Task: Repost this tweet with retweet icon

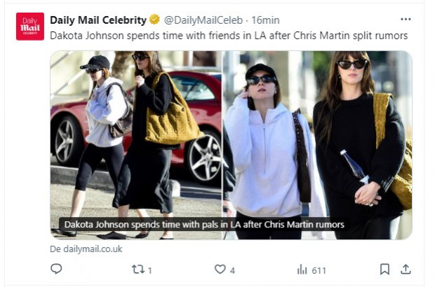Action: click(x=138, y=269)
